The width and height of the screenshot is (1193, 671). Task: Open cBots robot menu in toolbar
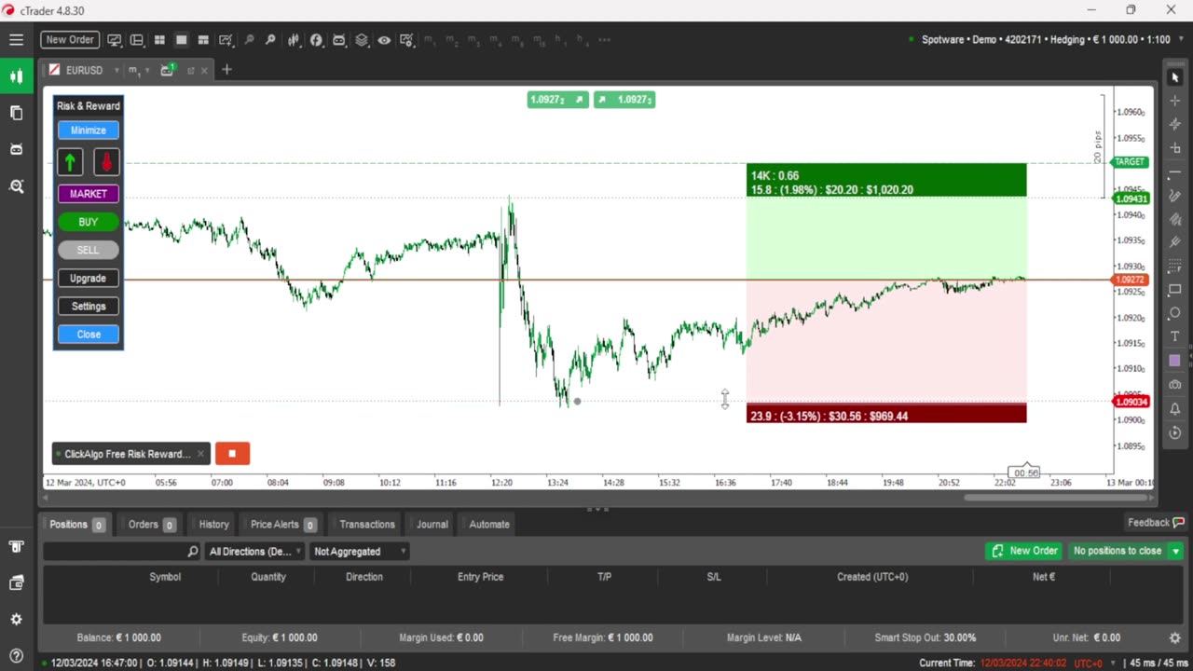[x=338, y=40]
